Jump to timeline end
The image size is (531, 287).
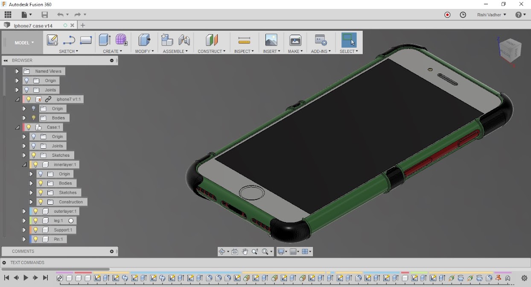[x=46, y=278]
